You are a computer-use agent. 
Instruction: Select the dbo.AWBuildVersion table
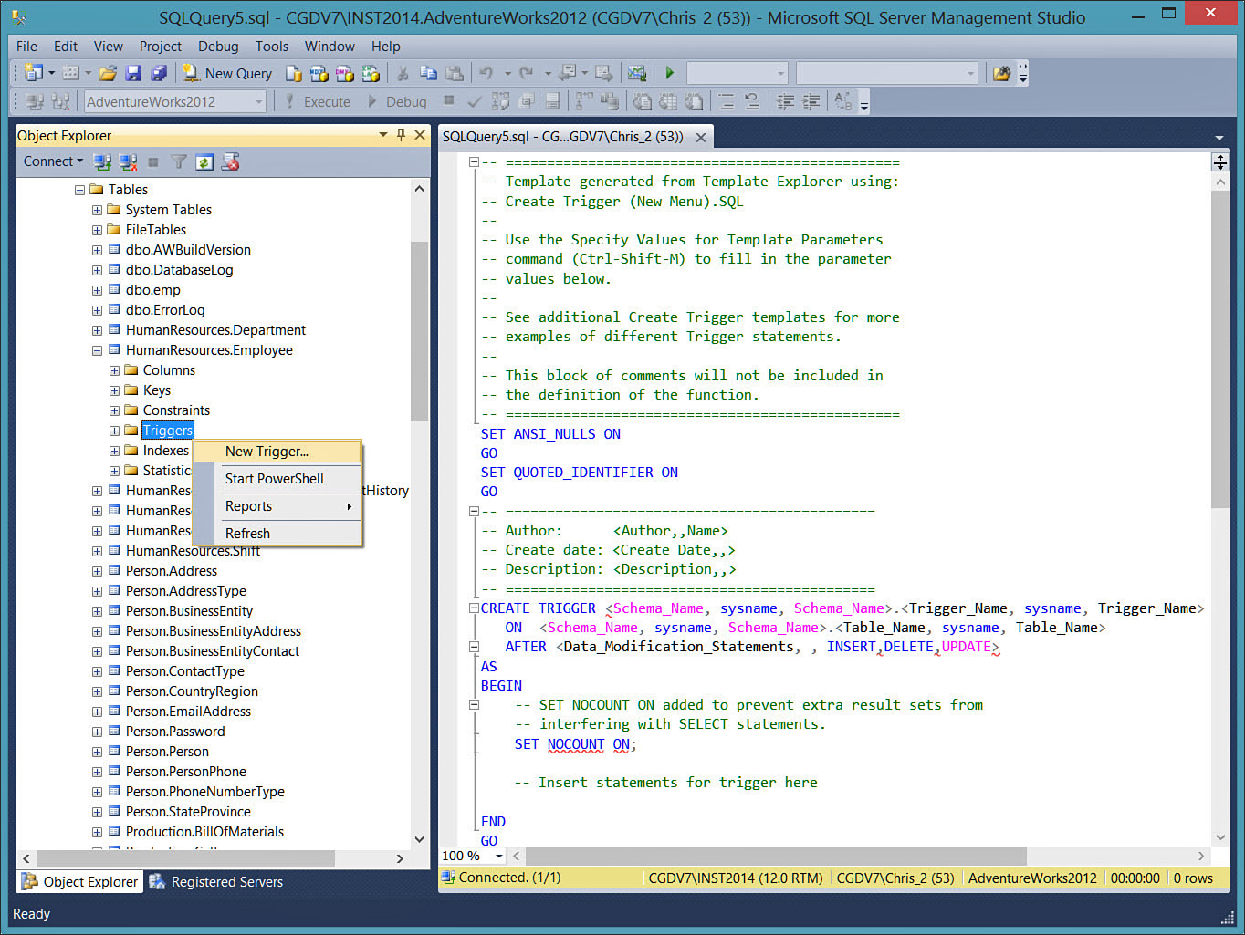coord(188,250)
